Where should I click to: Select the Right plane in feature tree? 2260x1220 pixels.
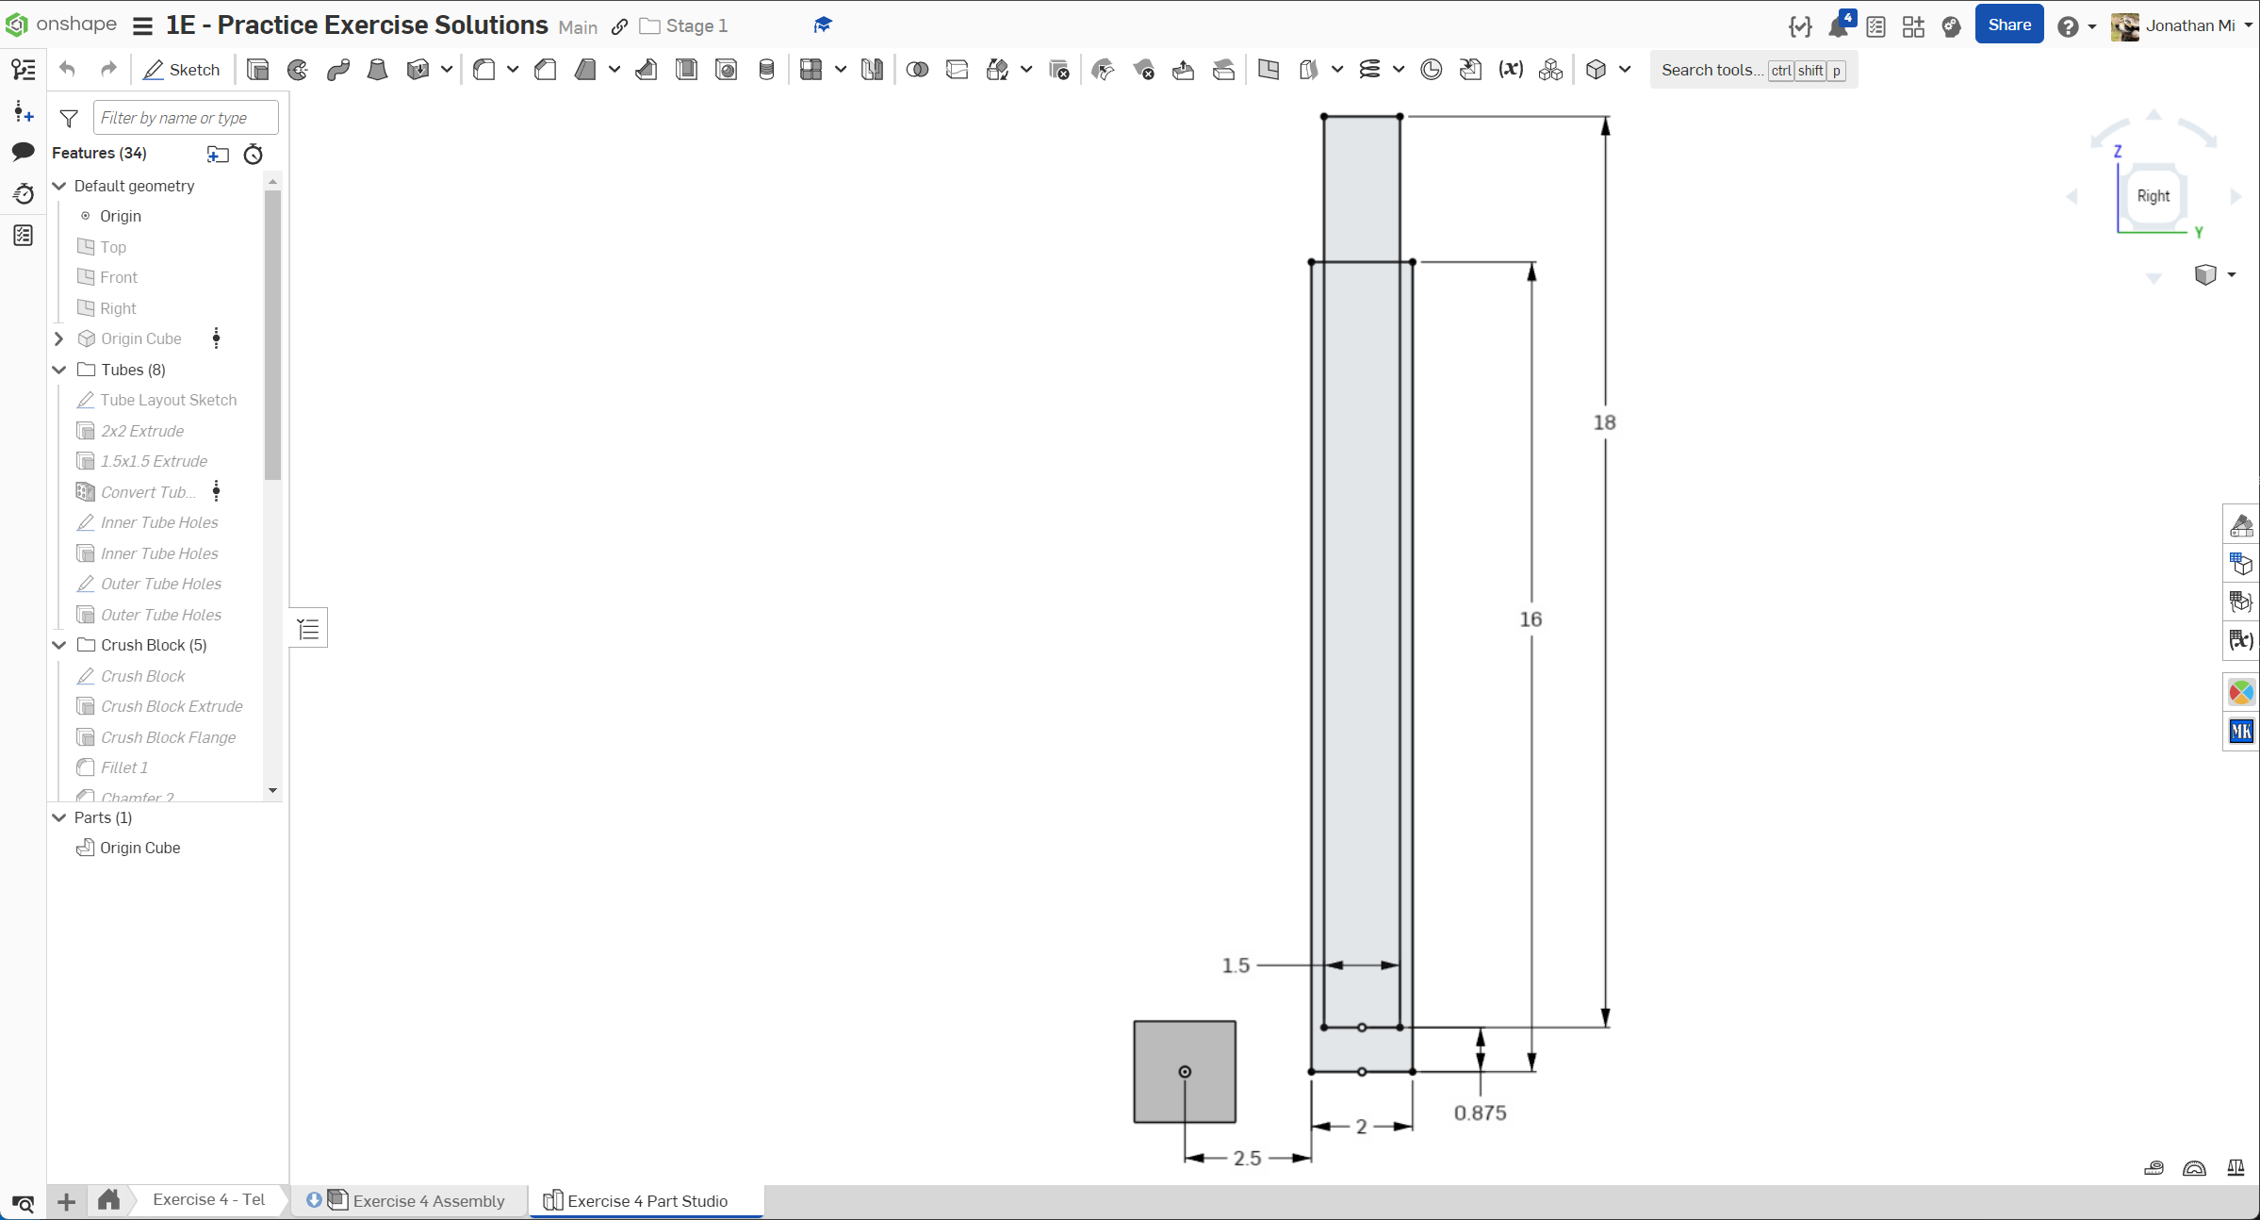pos(118,308)
